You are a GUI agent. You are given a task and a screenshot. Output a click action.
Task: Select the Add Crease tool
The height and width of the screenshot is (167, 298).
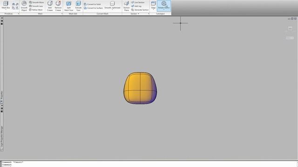(50, 6)
